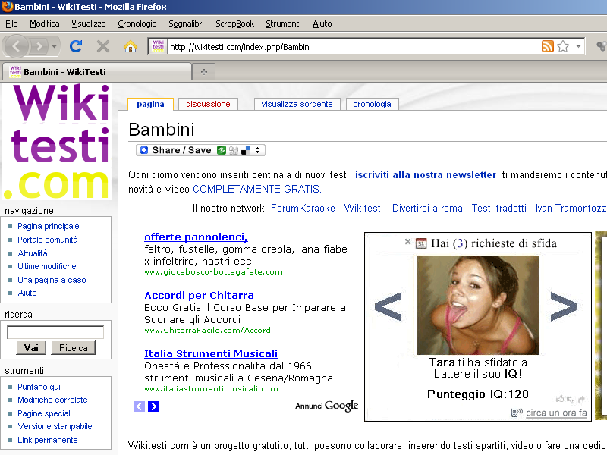Open the ForumKaraoke network link

pyautogui.click(x=303, y=208)
